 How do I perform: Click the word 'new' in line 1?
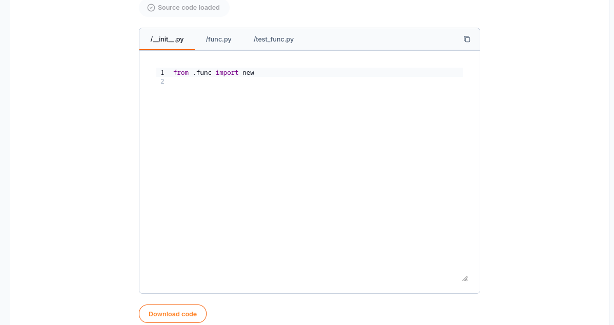248,72
